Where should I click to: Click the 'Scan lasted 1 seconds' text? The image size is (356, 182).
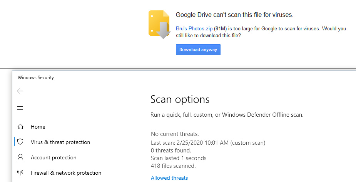[179, 158]
